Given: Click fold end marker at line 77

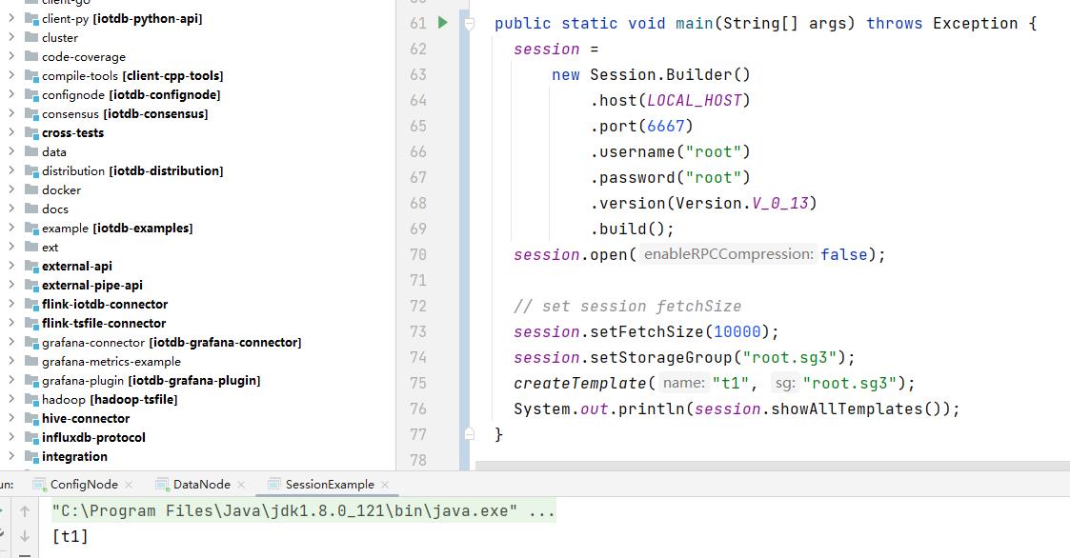Looking at the screenshot, I should point(470,433).
